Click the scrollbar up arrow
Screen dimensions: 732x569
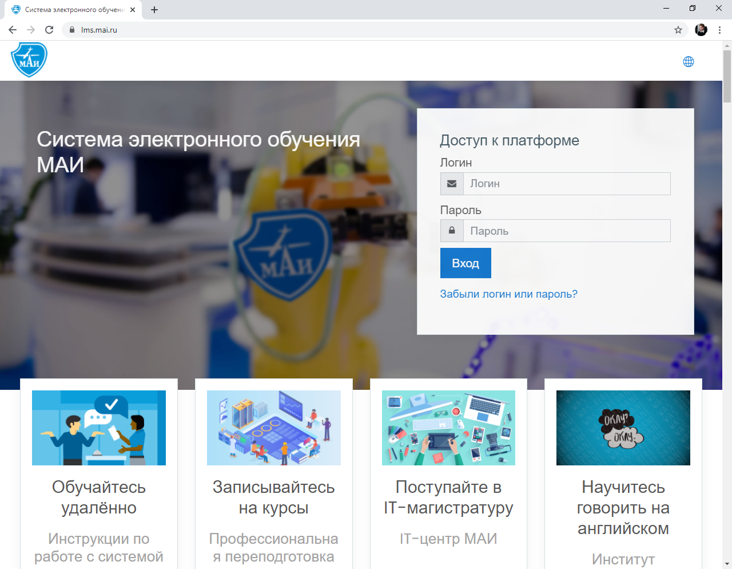click(727, 45)
